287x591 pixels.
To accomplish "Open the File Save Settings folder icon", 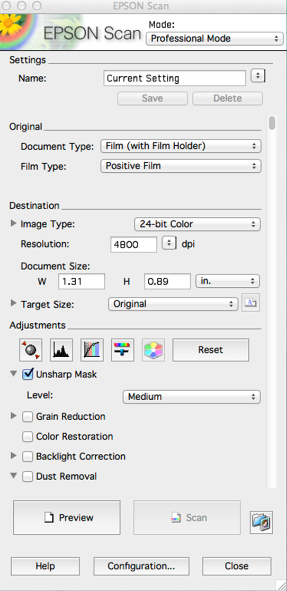I will pos(262,523).
